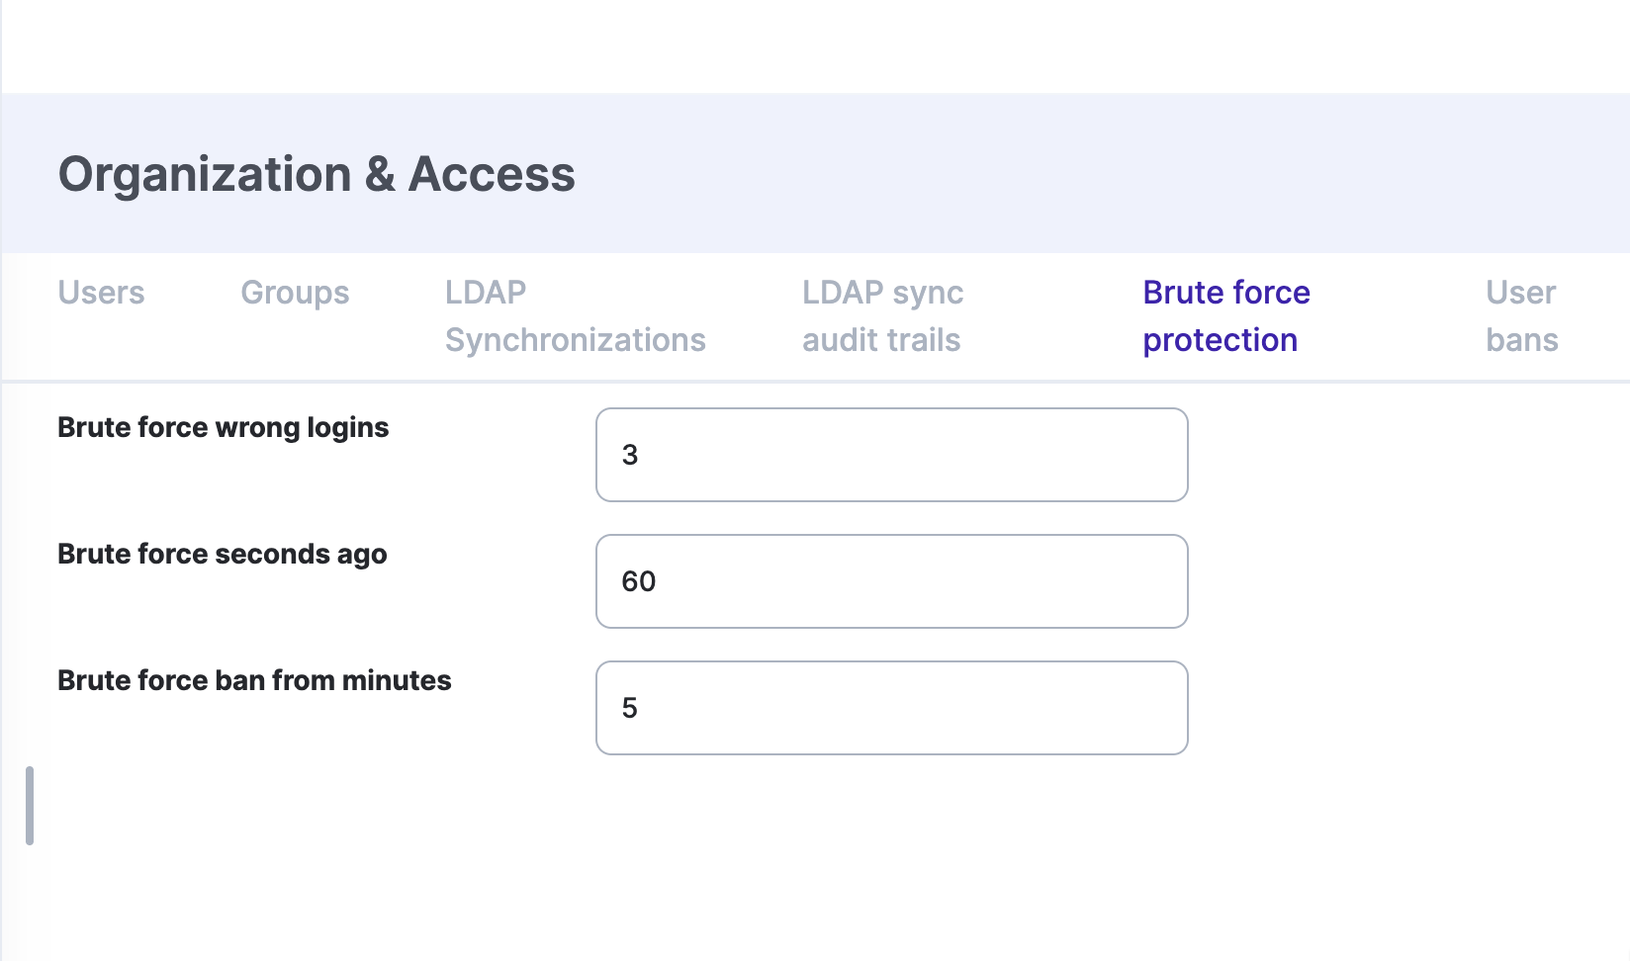Click the 'audit trails' tab text
The image size is (1630, 961).
click(881, 340)
